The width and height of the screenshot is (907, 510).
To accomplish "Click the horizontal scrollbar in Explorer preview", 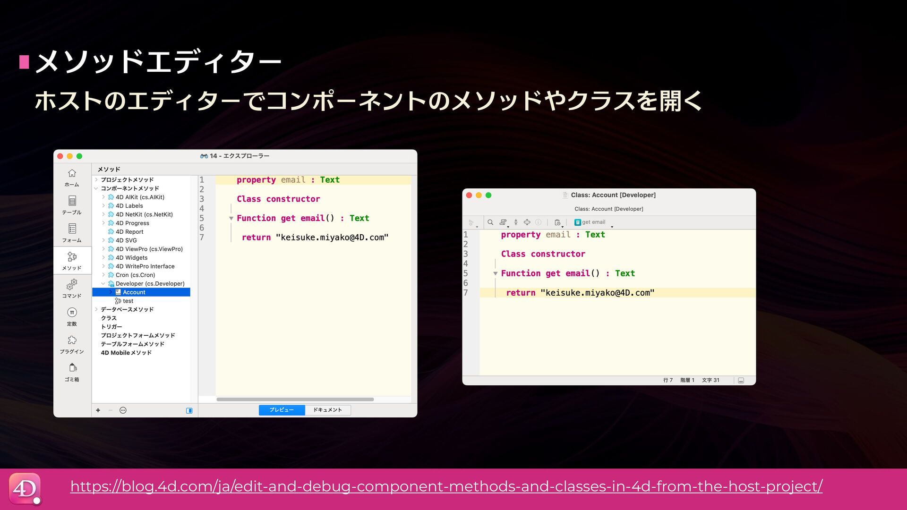I will pyautogui.click(x=295, y=399).
